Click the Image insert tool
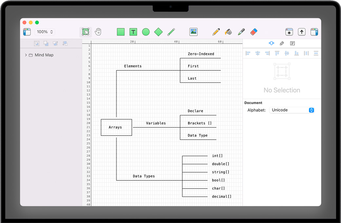 pos(193,32)
